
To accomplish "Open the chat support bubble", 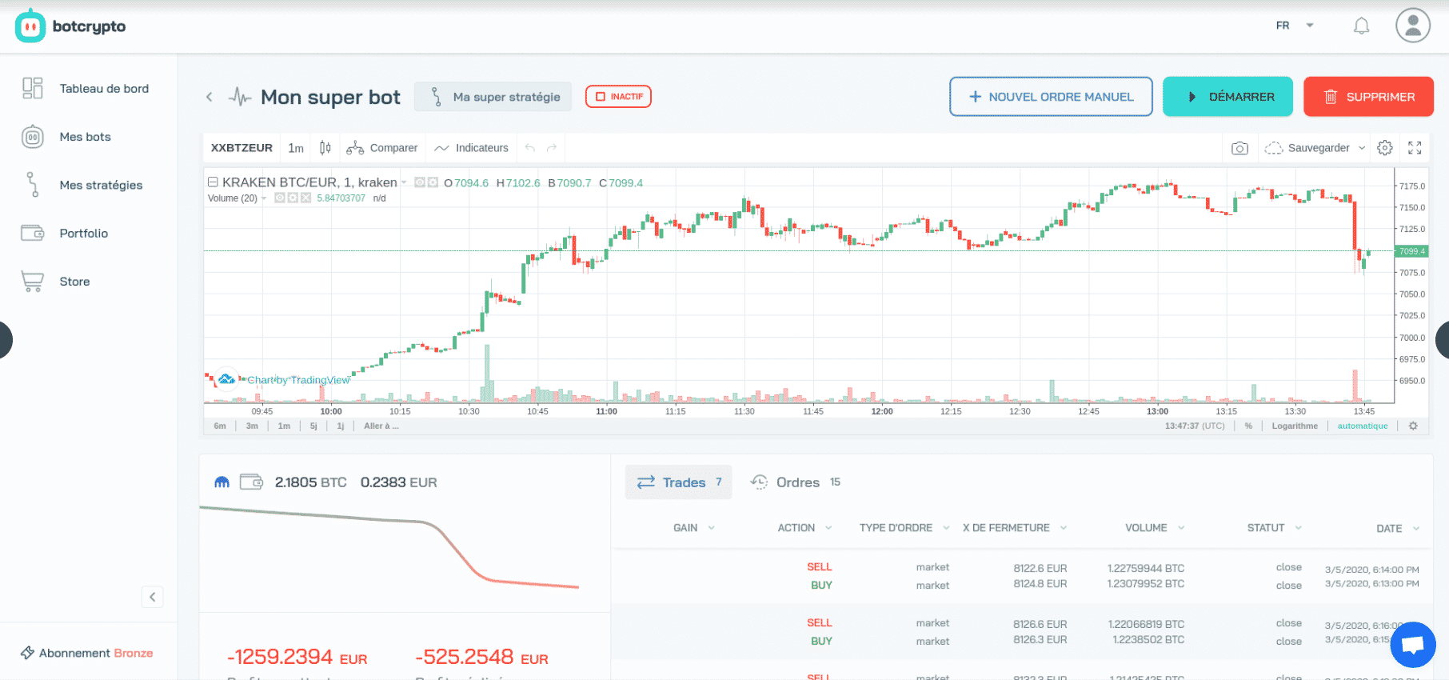I will (1413, 644).
